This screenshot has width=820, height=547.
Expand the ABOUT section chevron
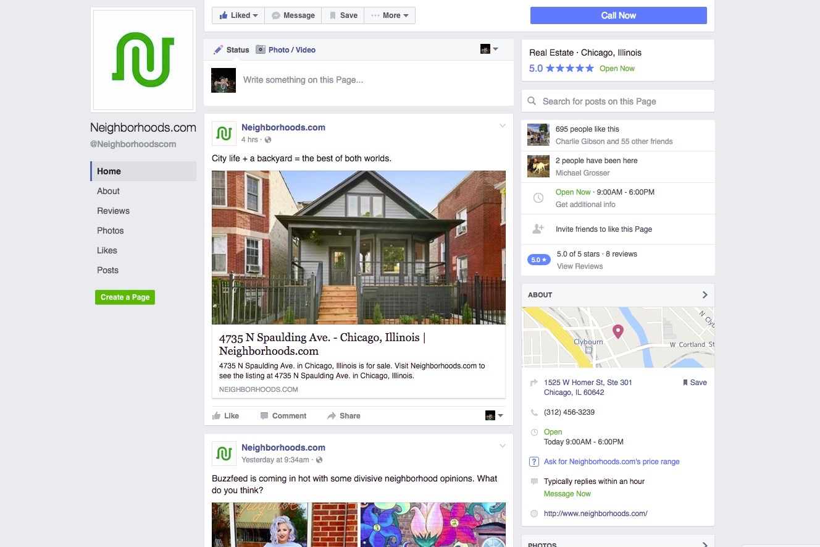click(x=705, y=295)
